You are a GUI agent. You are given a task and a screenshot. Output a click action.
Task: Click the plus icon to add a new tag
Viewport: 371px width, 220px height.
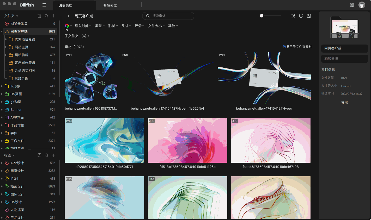(53, 155)
